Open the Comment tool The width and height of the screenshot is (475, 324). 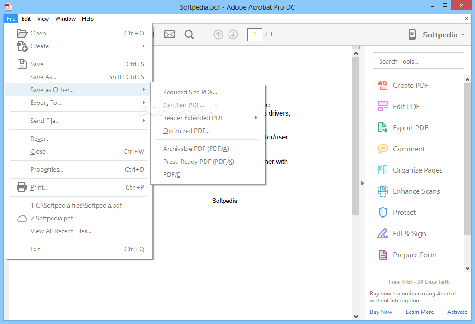click(x=401, y=149)
